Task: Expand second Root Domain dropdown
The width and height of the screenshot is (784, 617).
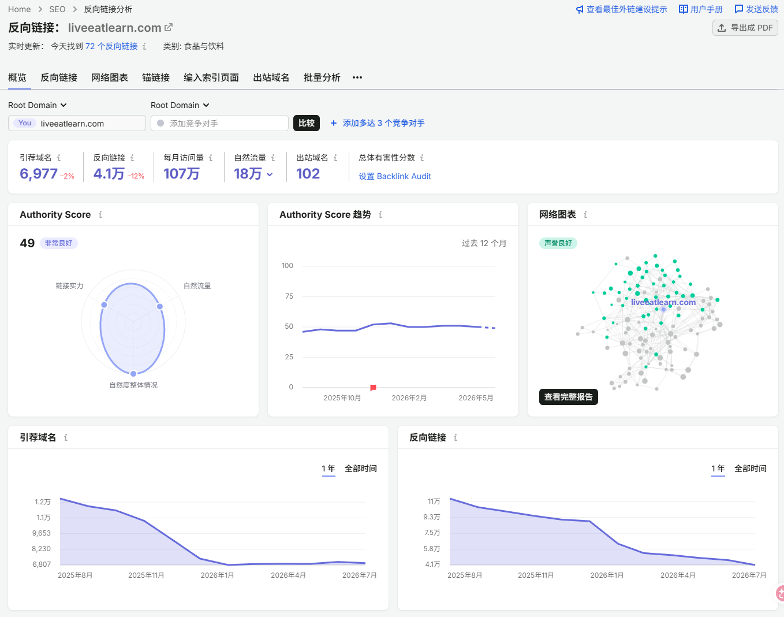Action: [180, 105]
